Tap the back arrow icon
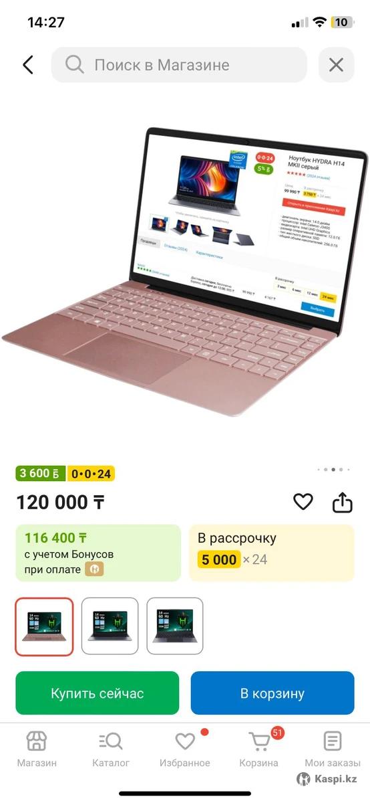370x803 pixels. point(27,65)
